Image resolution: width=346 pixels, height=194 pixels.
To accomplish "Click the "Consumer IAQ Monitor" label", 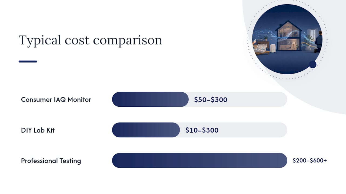I will pyautogui.click(x=56, y=99).
